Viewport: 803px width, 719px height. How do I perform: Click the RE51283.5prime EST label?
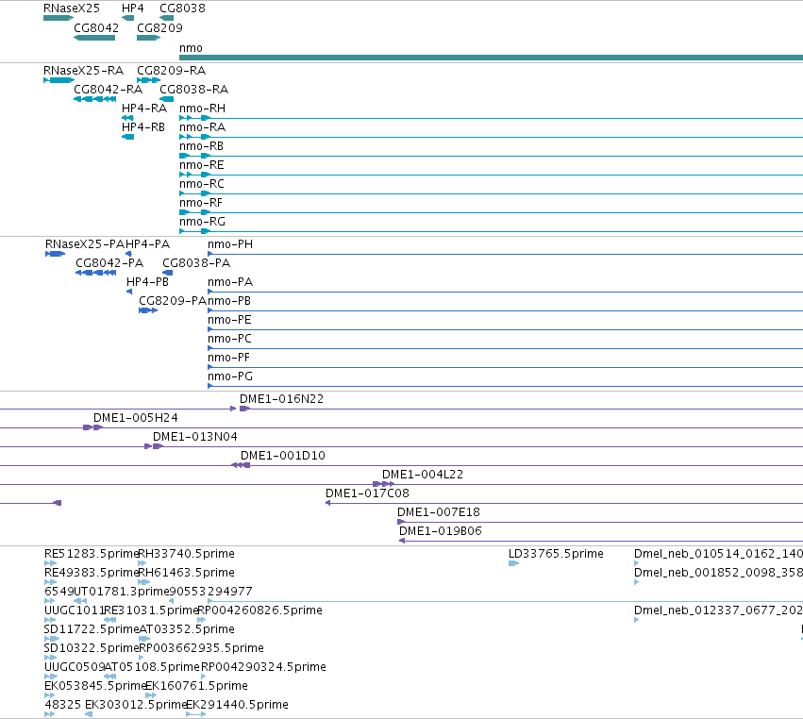point(92,554)
